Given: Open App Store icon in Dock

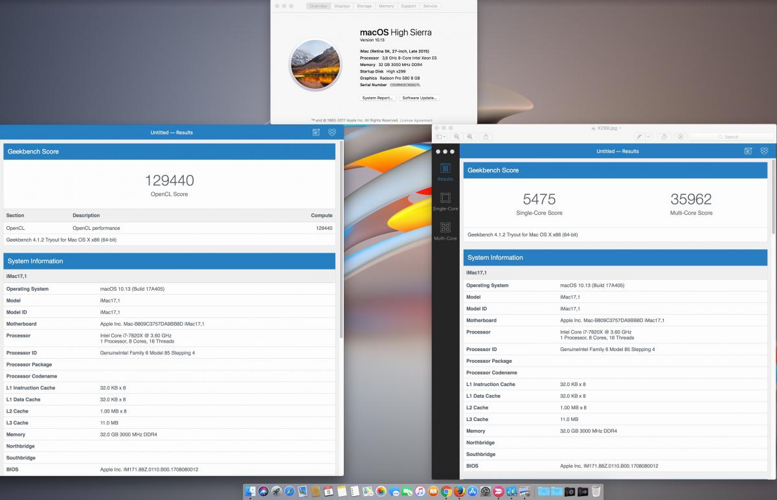Looking at the screenshot, I should [x=473, y=492].
